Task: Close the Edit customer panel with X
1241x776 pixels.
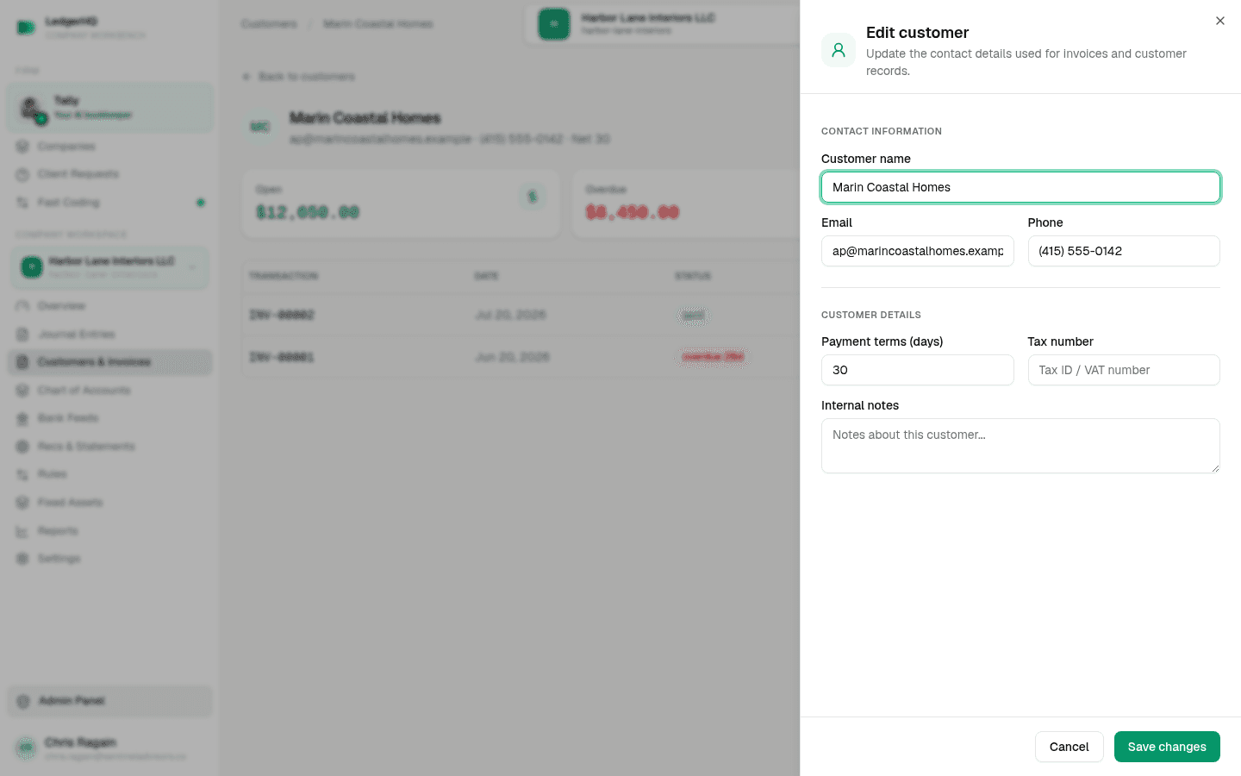Action: 1219,21
